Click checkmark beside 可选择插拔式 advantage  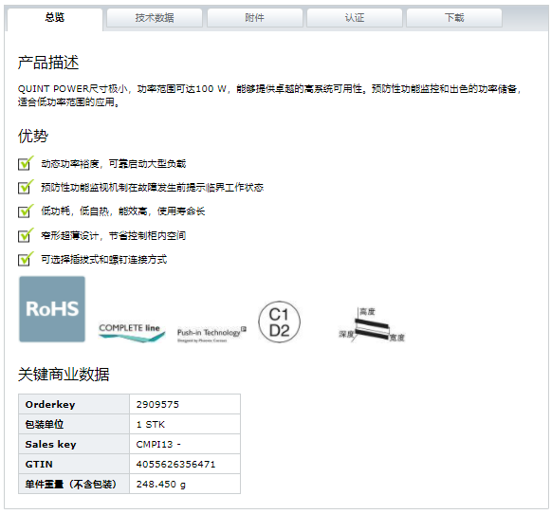tap(26, 259)
